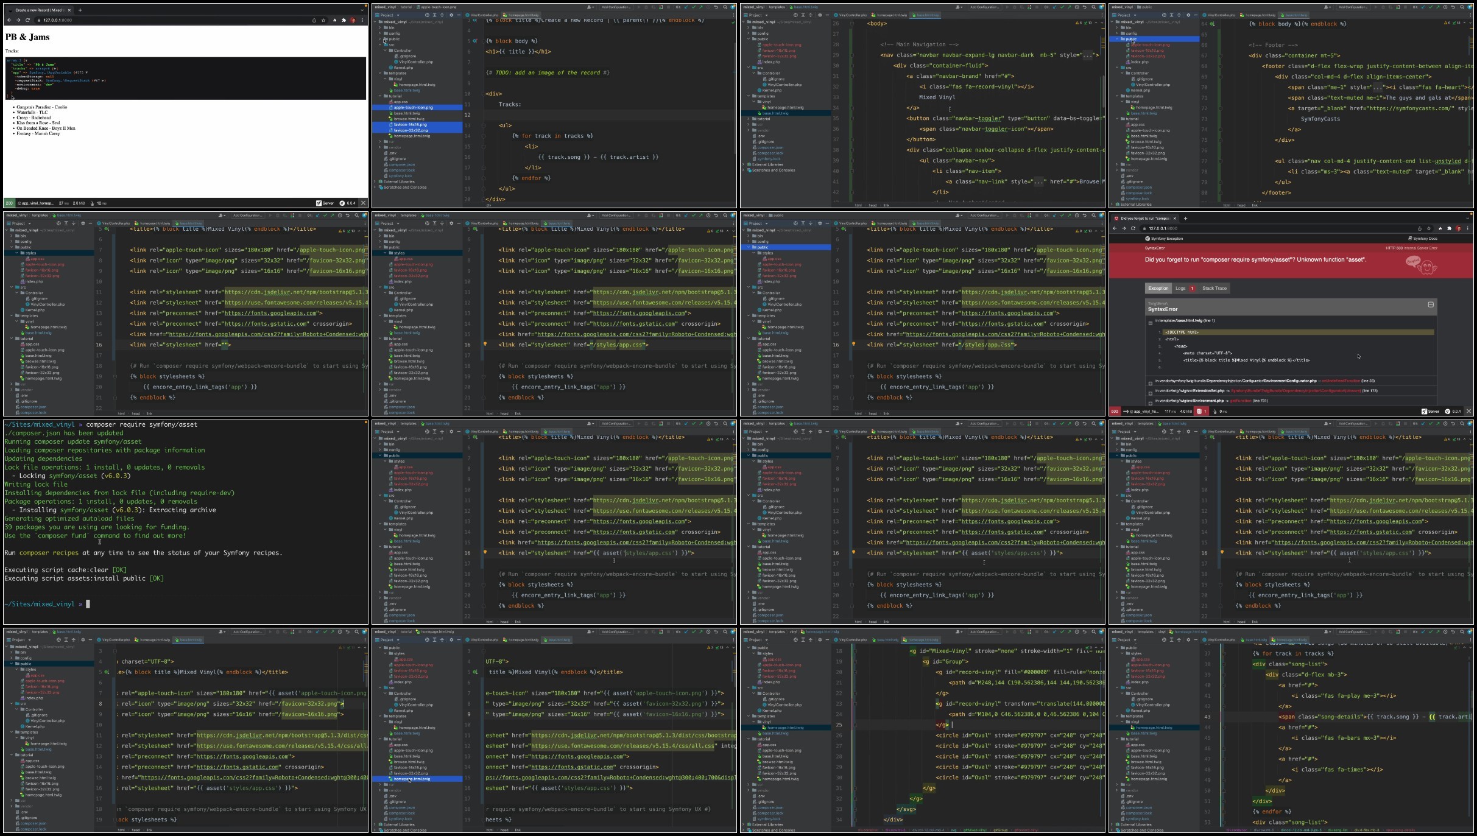In TODO-comment IDE, fold the <ul> line
The image size is (1477, 836).
pyautogui.click(x=484, y=125)
